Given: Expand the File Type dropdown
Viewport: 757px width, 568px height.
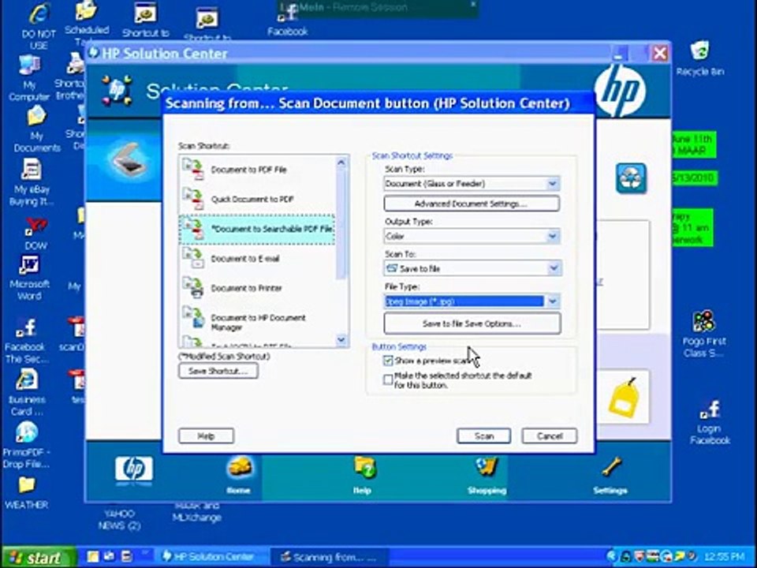Looking at the screenshot, I should pyautogui.click(x=552, y=301).
